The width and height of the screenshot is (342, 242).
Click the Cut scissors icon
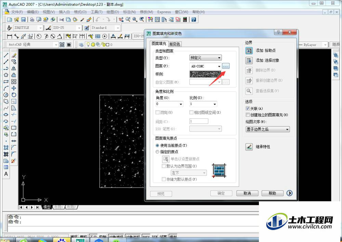62,20
